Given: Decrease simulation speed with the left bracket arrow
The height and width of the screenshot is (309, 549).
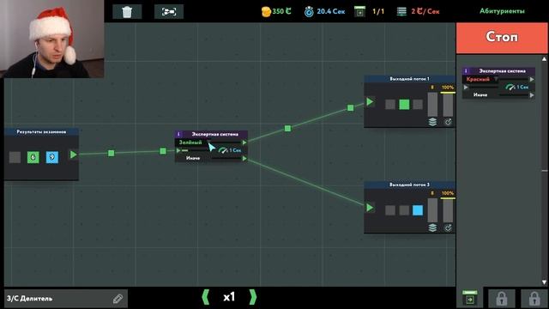Looking at the screenshot, I should [x=206, y=297].
